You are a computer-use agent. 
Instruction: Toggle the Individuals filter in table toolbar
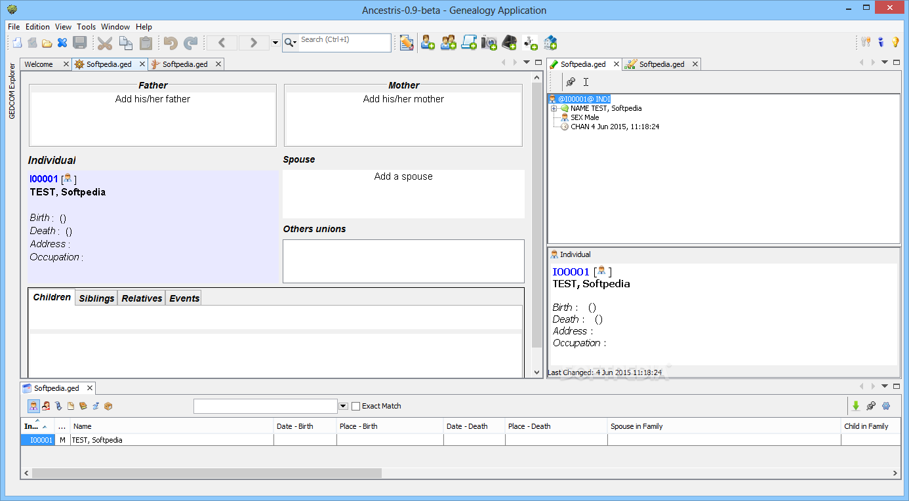click(x=33, y=406)
